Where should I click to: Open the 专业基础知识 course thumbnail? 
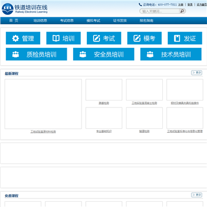point(104,118)
